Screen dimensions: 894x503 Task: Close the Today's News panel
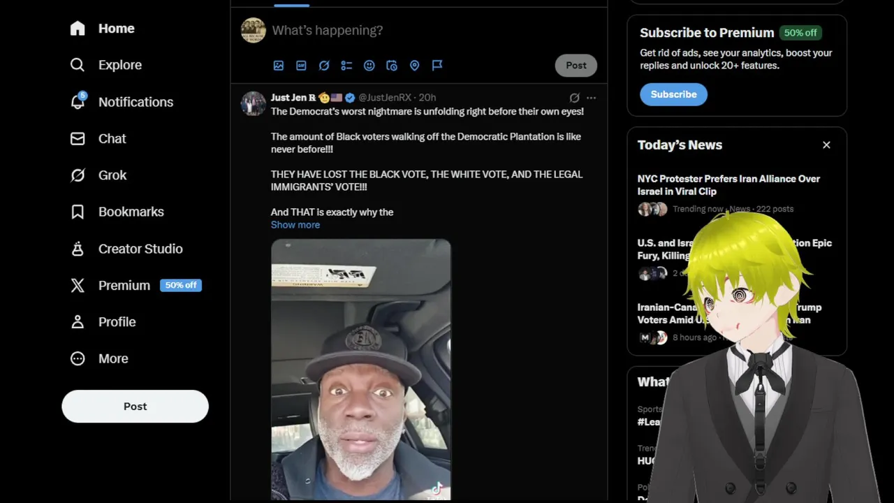tap(826, 145)
